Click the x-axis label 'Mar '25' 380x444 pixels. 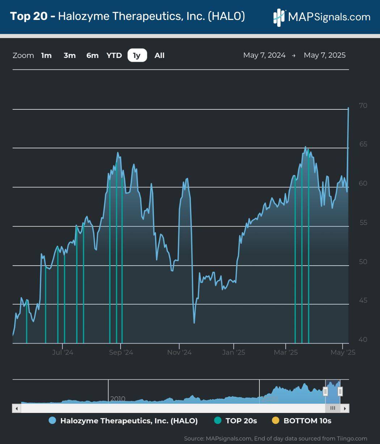pyautogui.click(x=286, y=352)
